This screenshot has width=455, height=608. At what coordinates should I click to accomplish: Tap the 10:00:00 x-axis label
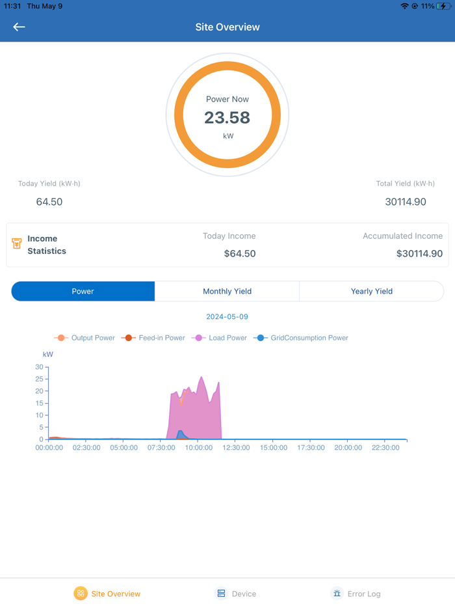[x=199, y=447]
